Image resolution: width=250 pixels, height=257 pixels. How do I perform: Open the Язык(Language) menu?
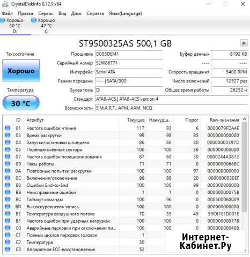point(126,13)
